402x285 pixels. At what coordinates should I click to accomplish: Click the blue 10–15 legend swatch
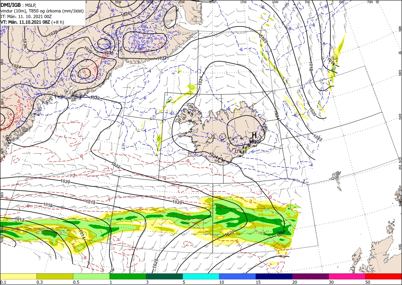[x=238, y=276]
